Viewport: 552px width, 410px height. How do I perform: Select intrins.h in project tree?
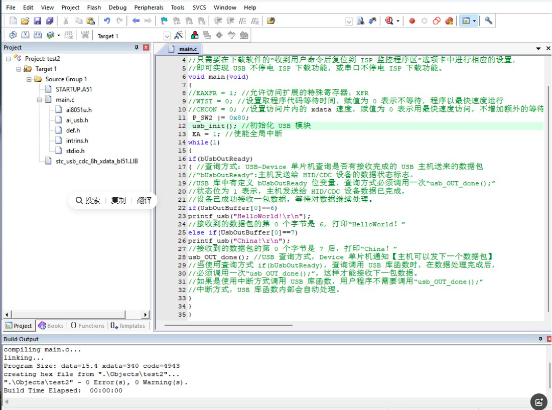(x=77, y=141)
